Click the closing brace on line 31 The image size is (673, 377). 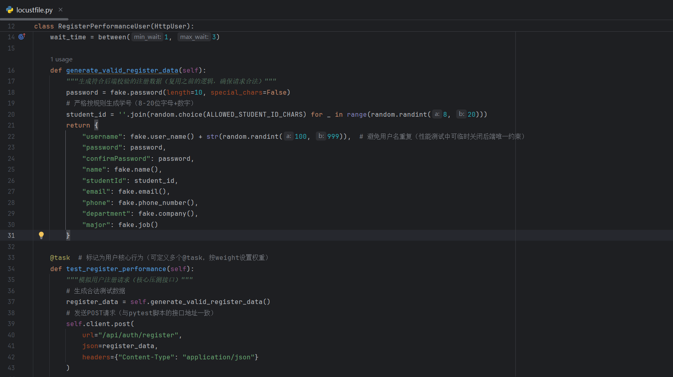tap(68, 235)
